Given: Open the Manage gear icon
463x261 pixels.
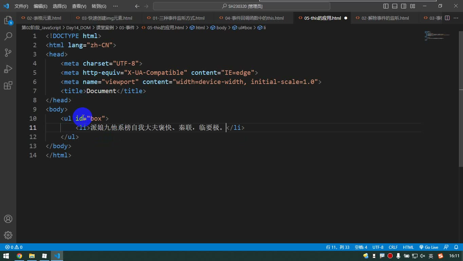Looking at the screenshot, I should tap(8, 235).
